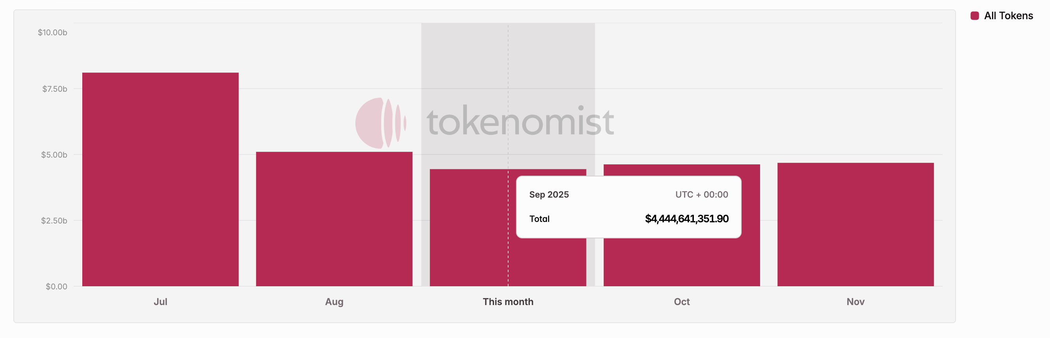Click the tokenomist watermark text

520,122
